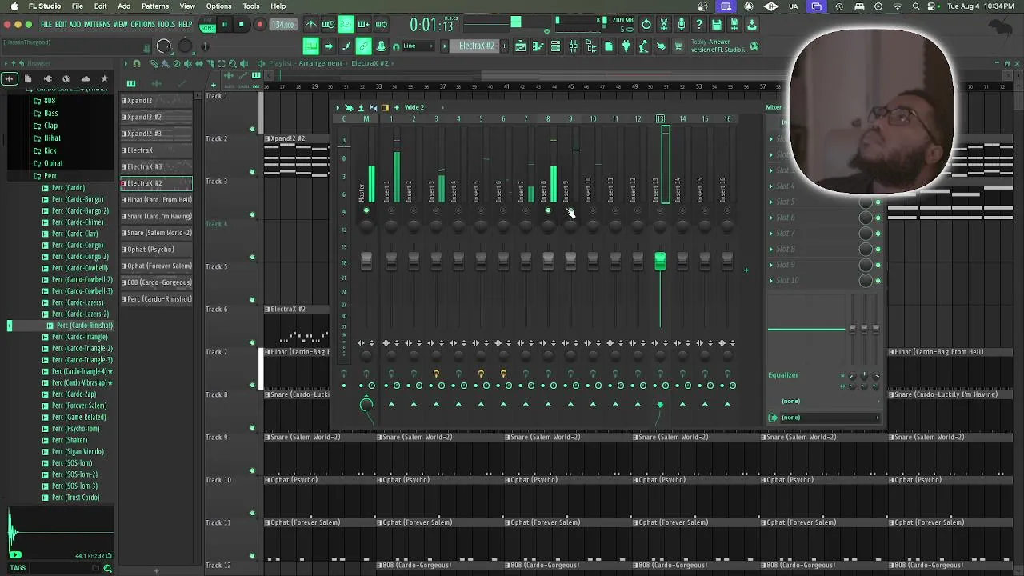This screenshot has width=1024, height=576.
Task: Click the Insert 13 volume fader
Action: [660, 261]
